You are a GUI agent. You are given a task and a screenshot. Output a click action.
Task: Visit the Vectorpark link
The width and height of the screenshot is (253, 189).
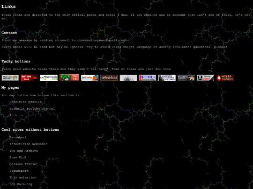click(x=19, y=171)
